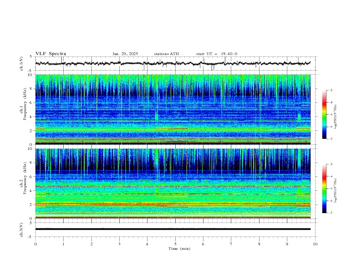Click the "ch.3(V)" axis label

[22, 230]
